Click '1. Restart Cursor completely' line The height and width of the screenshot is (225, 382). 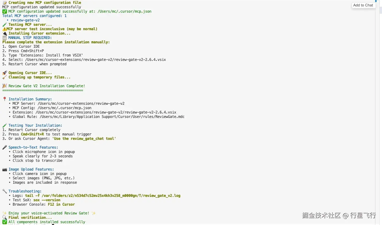click(x=31, y=130)
